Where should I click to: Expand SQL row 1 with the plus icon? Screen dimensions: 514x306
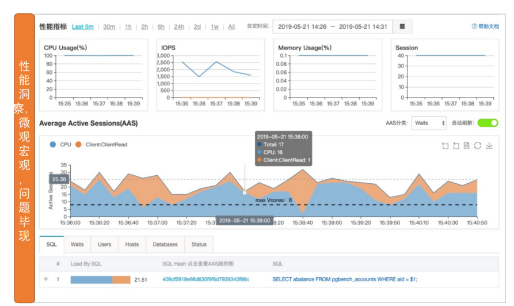tap(46, 279)
